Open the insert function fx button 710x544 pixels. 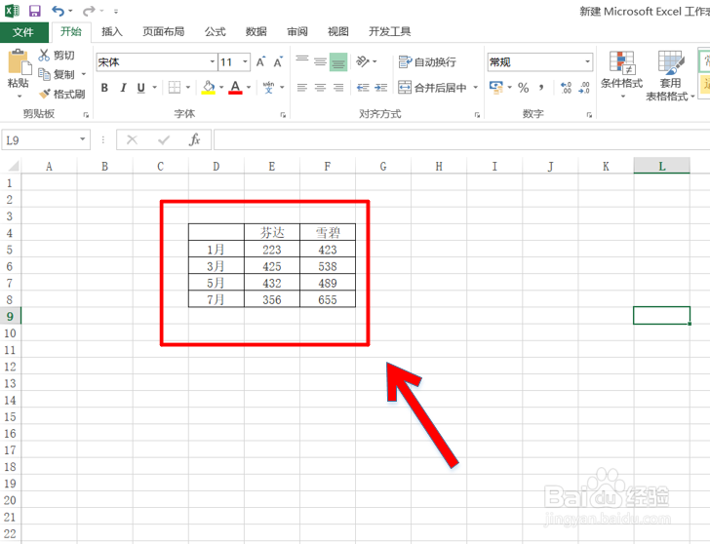click(x=195, y=139)
